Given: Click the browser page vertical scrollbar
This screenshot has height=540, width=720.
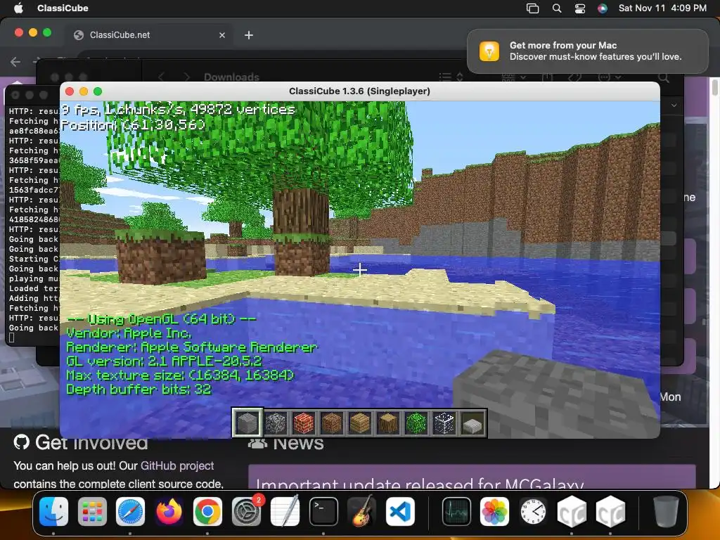Looking at the screenshot, I should 714,87.
